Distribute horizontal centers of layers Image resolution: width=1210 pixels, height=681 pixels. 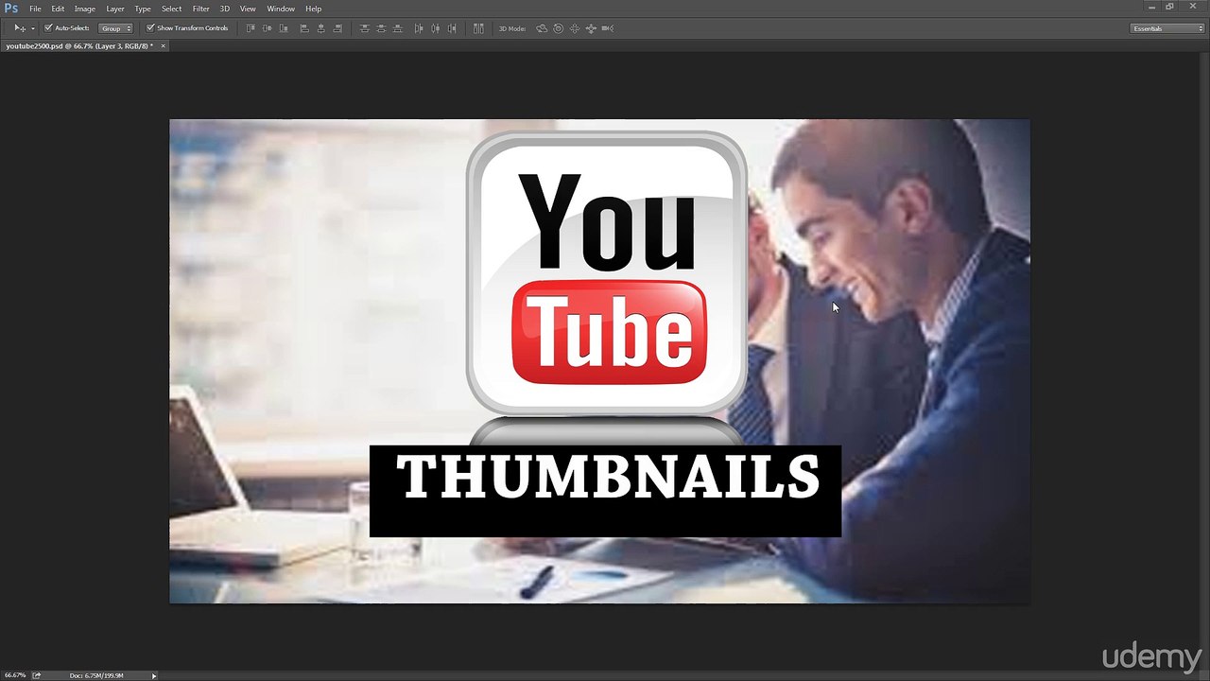[436, 28]
